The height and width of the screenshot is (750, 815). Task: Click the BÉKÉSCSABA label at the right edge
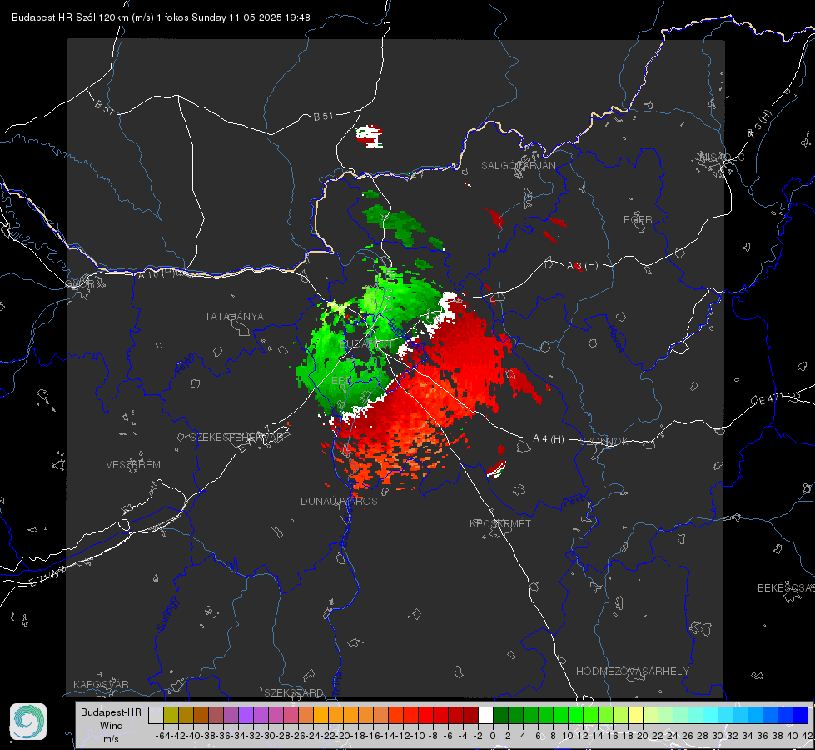coord(786,588)
